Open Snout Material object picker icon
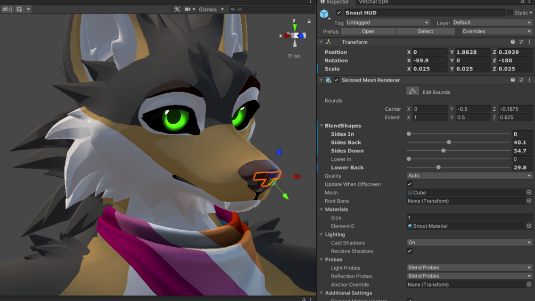The width and height of the screenshot is (535, 301). click(529, 226)
